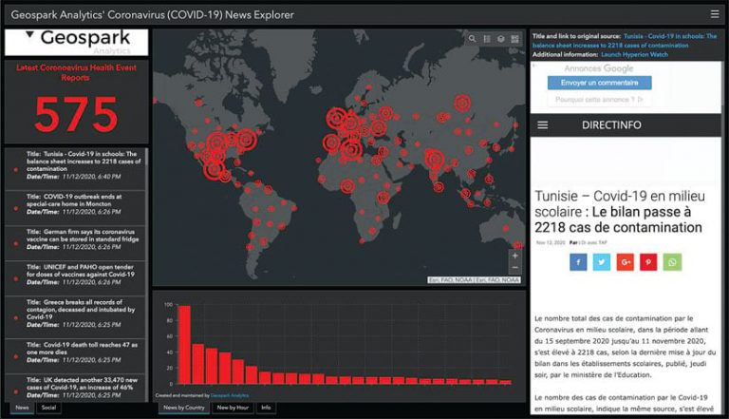Share the article on Twitter

[x=602, y=262]
